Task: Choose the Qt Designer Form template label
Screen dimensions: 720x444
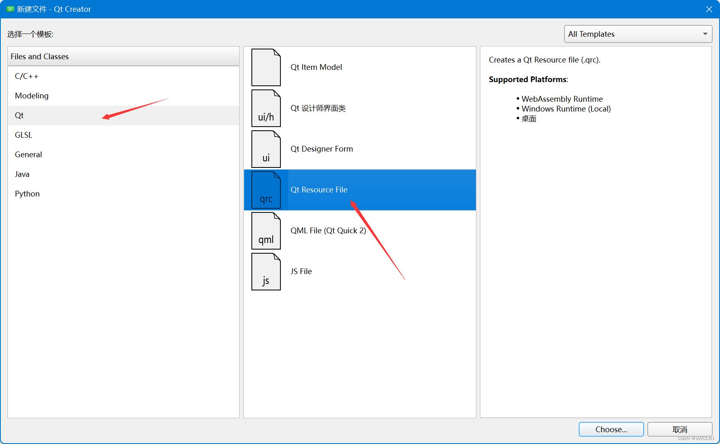Action: [x=322, y=149]
